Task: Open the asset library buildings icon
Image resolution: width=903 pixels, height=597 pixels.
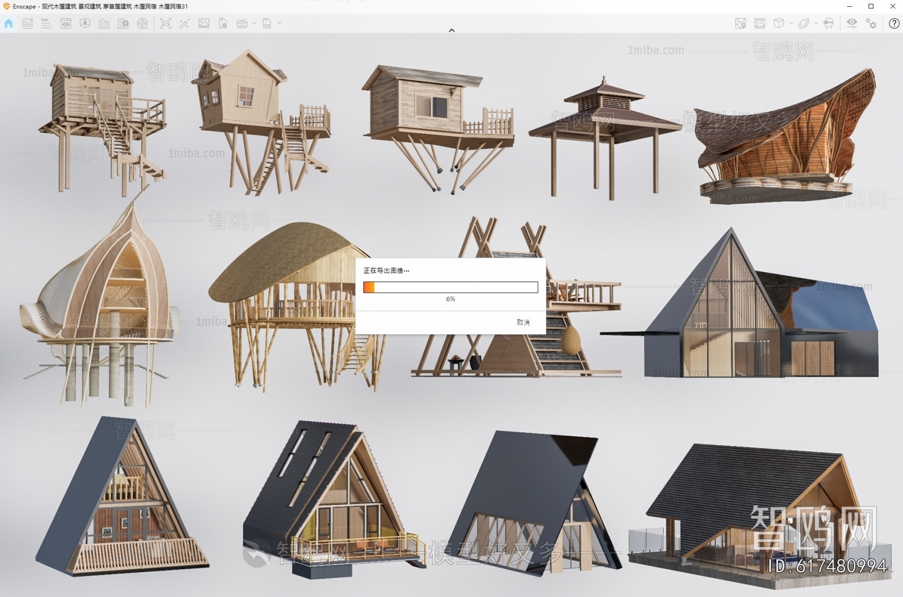Action: coord(104,24)
